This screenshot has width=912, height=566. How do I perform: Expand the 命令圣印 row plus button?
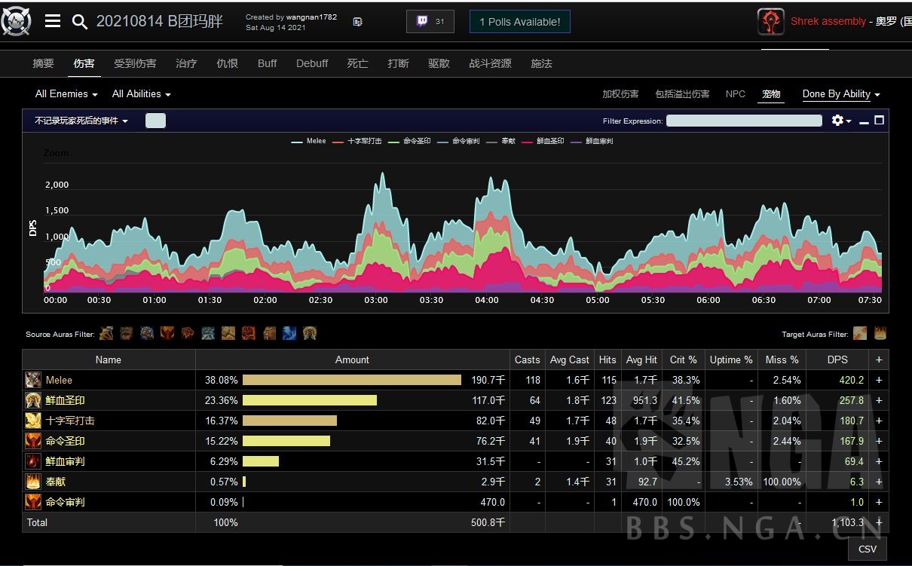tap(879, 441)
